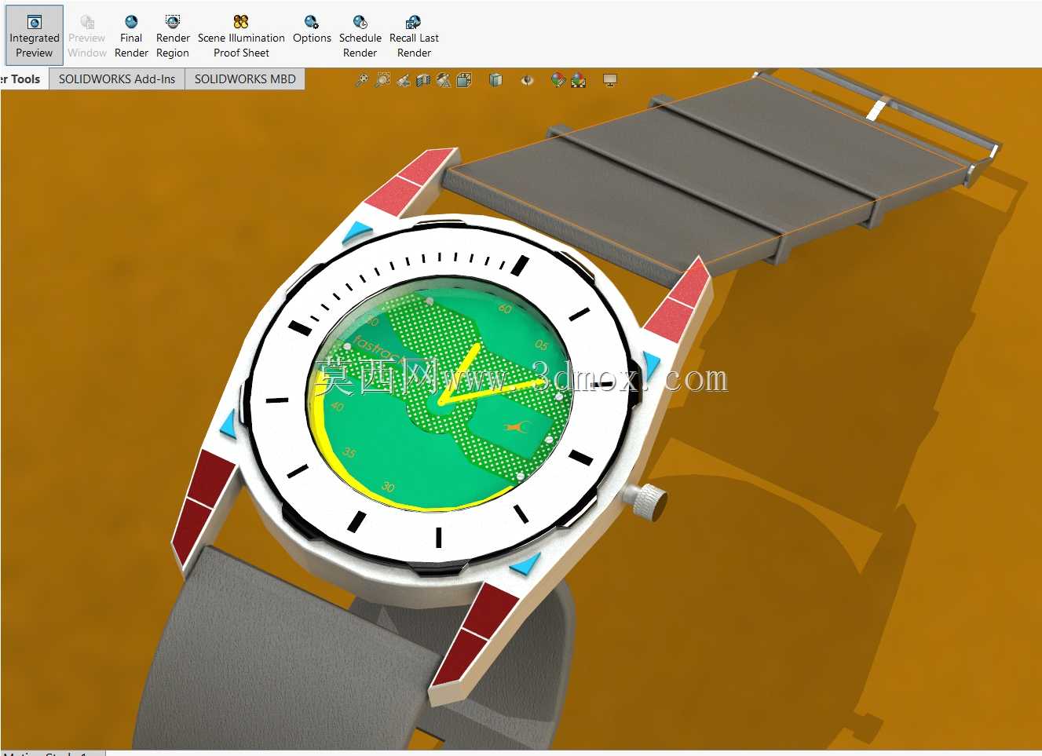The image size is (1042, 756).
Task: Switch to SOLIDWORKS Add-Ins tab
Action: click(x=117, y=79)
